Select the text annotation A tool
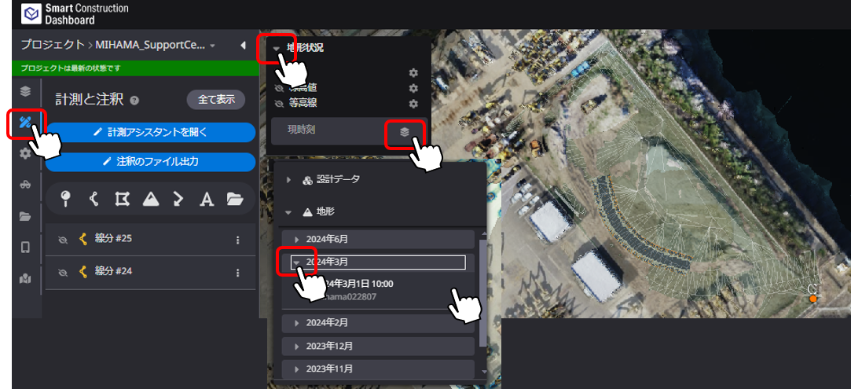862x389 pixels. [x=206, y=198]
